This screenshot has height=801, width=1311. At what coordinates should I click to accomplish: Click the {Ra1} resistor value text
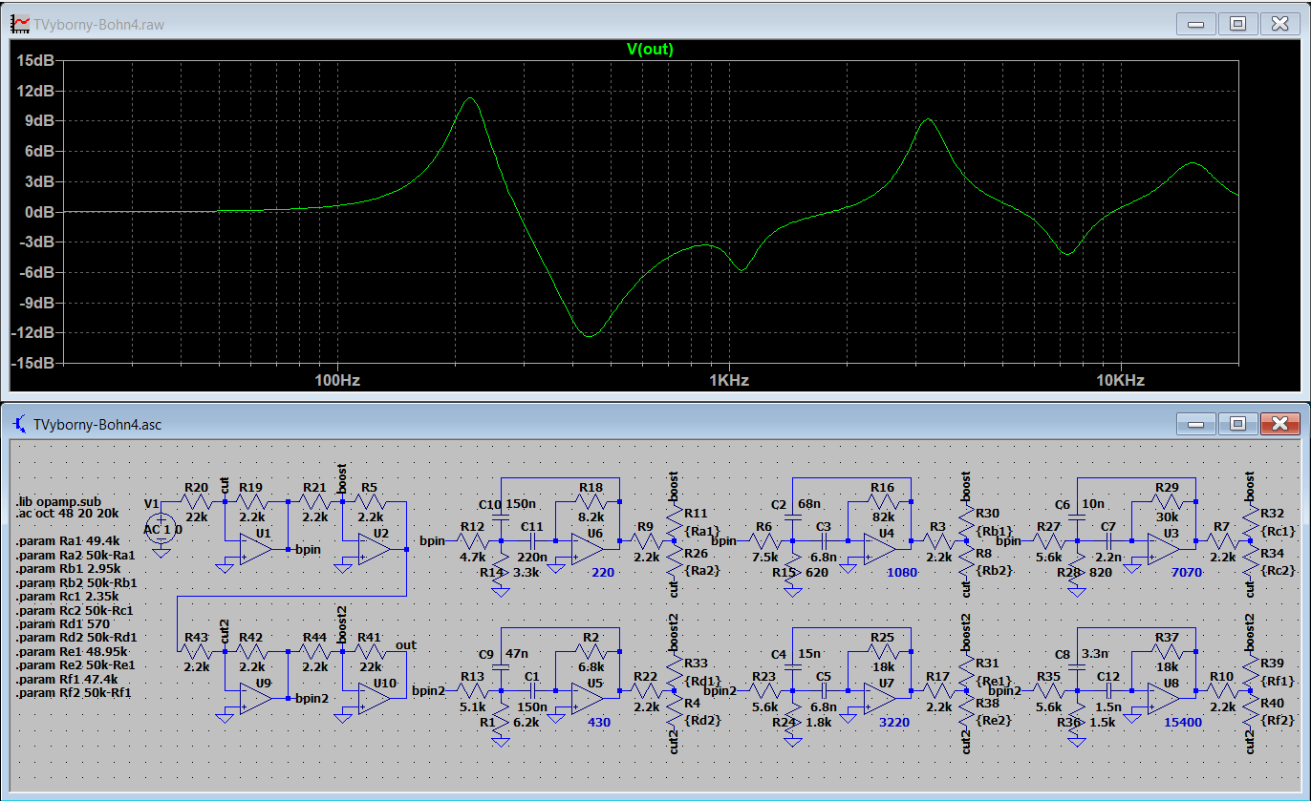coord(702,530)
